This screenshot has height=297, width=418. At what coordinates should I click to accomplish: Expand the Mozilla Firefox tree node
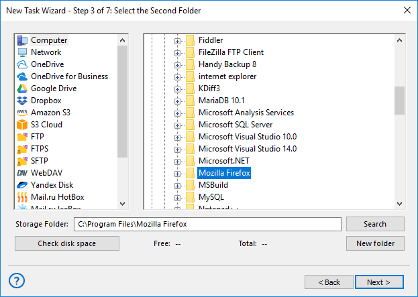pyautogui.click(x=178, y=173)
